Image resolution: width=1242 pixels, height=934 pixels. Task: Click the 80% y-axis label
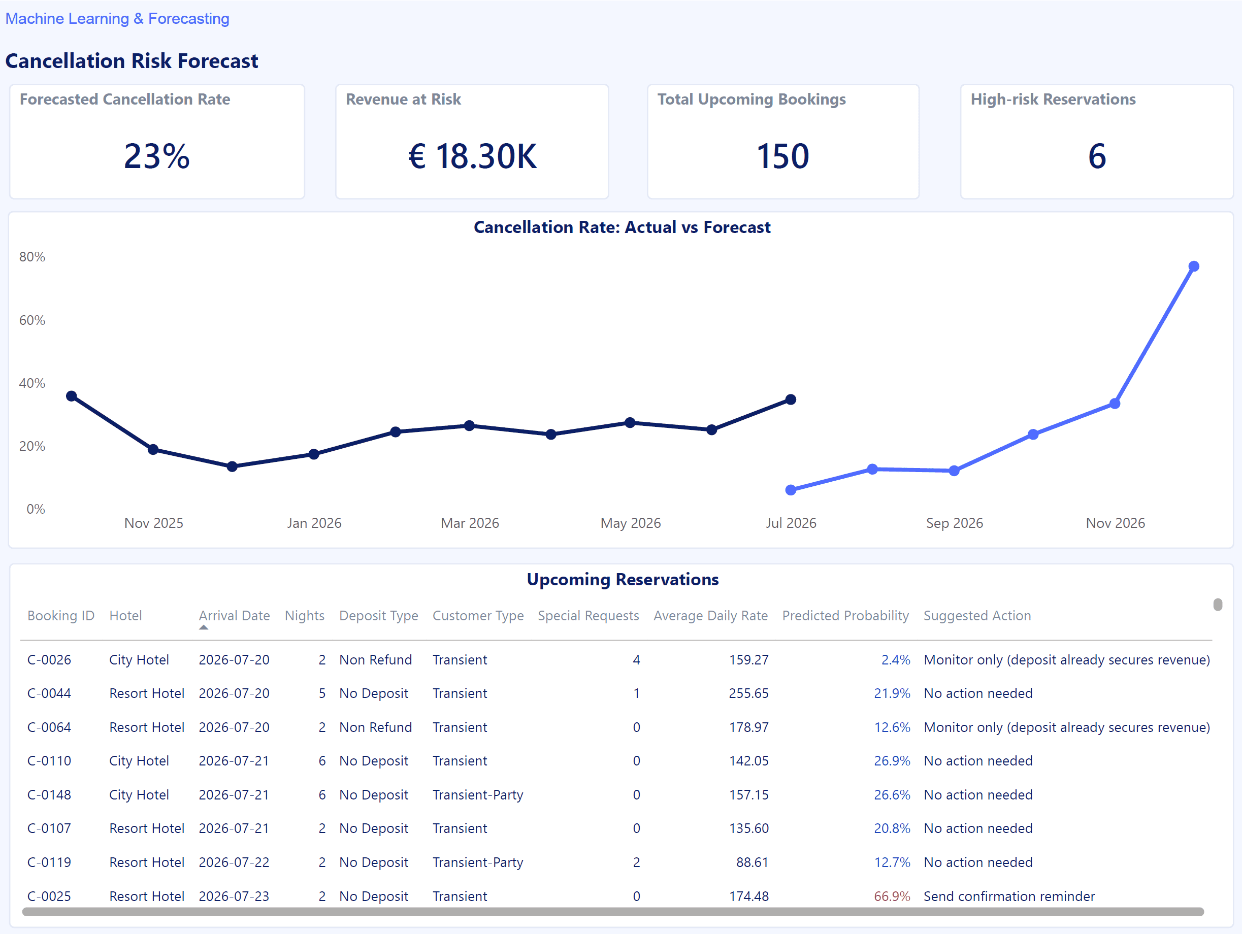[x=32, y=257]
